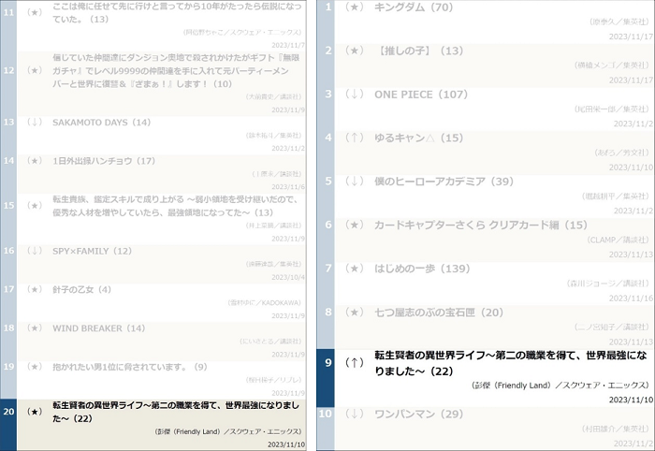This screenshot has width=655, height=451.
Task: Select はじめの一歩 (139) title
Action: pos(422,269)
